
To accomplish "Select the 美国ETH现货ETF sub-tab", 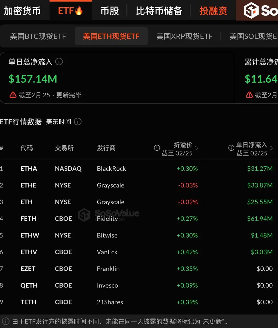I will [x=111, y=36].
